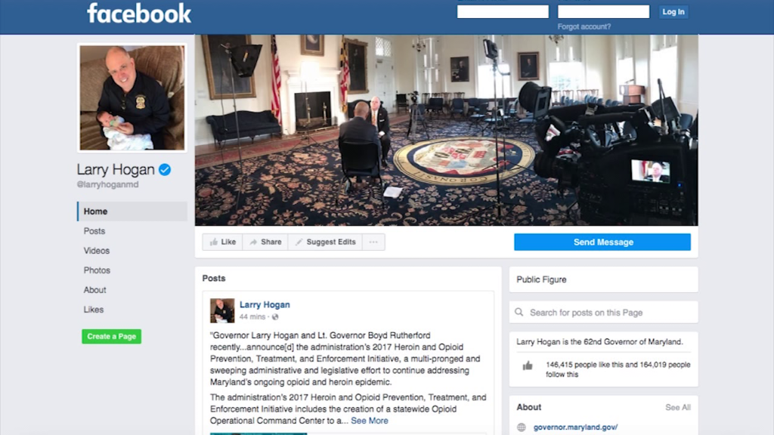Click the Log In button
Screen dimensions: 774x435
673,12
